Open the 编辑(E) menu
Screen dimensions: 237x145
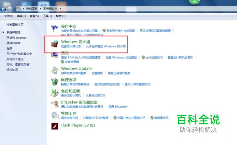click(x=21, y=16)
